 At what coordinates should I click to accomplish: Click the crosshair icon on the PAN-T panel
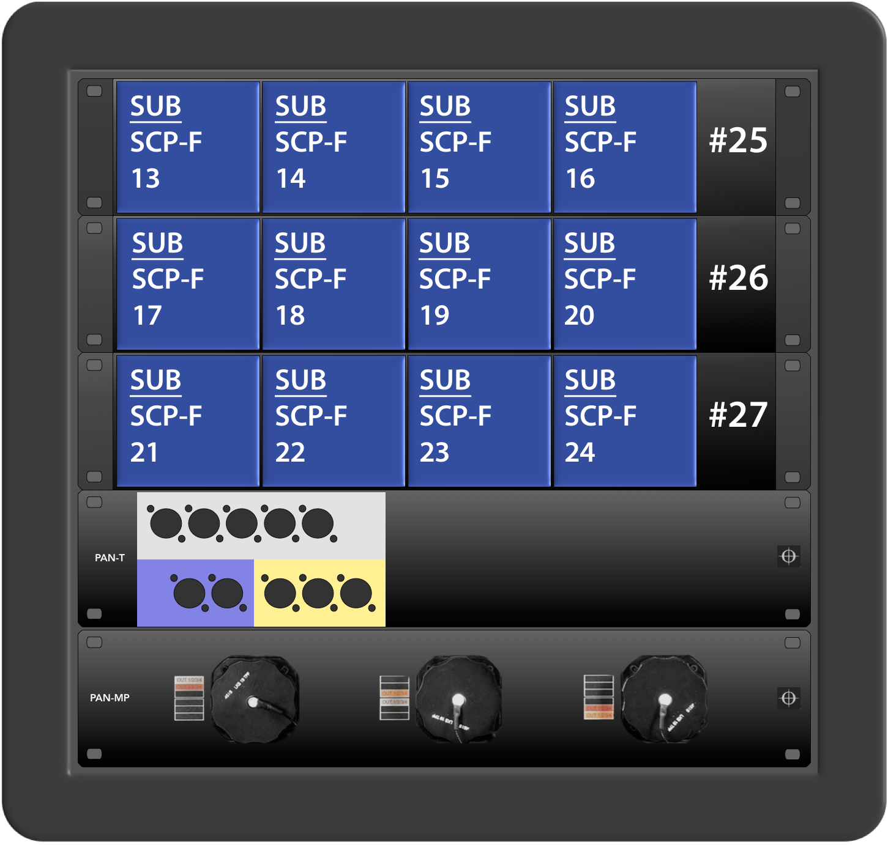(788, 556)
